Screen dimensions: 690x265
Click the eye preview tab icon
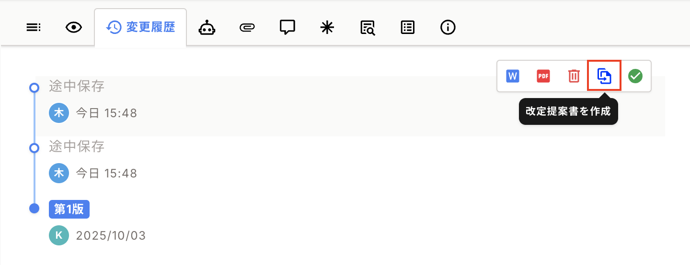(73, 28)
